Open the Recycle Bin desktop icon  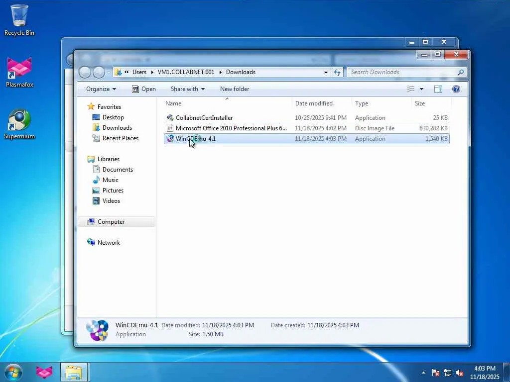pyautogui.click(x=19, y=20)
